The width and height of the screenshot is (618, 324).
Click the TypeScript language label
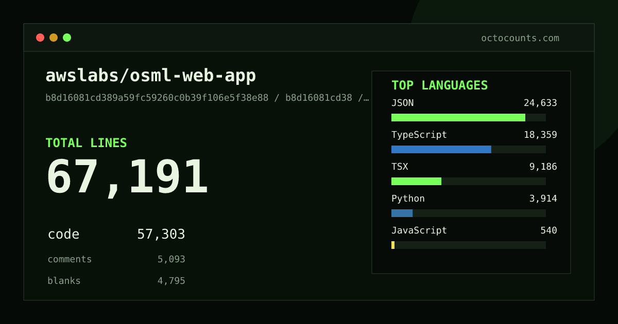(x=419, y=135)
